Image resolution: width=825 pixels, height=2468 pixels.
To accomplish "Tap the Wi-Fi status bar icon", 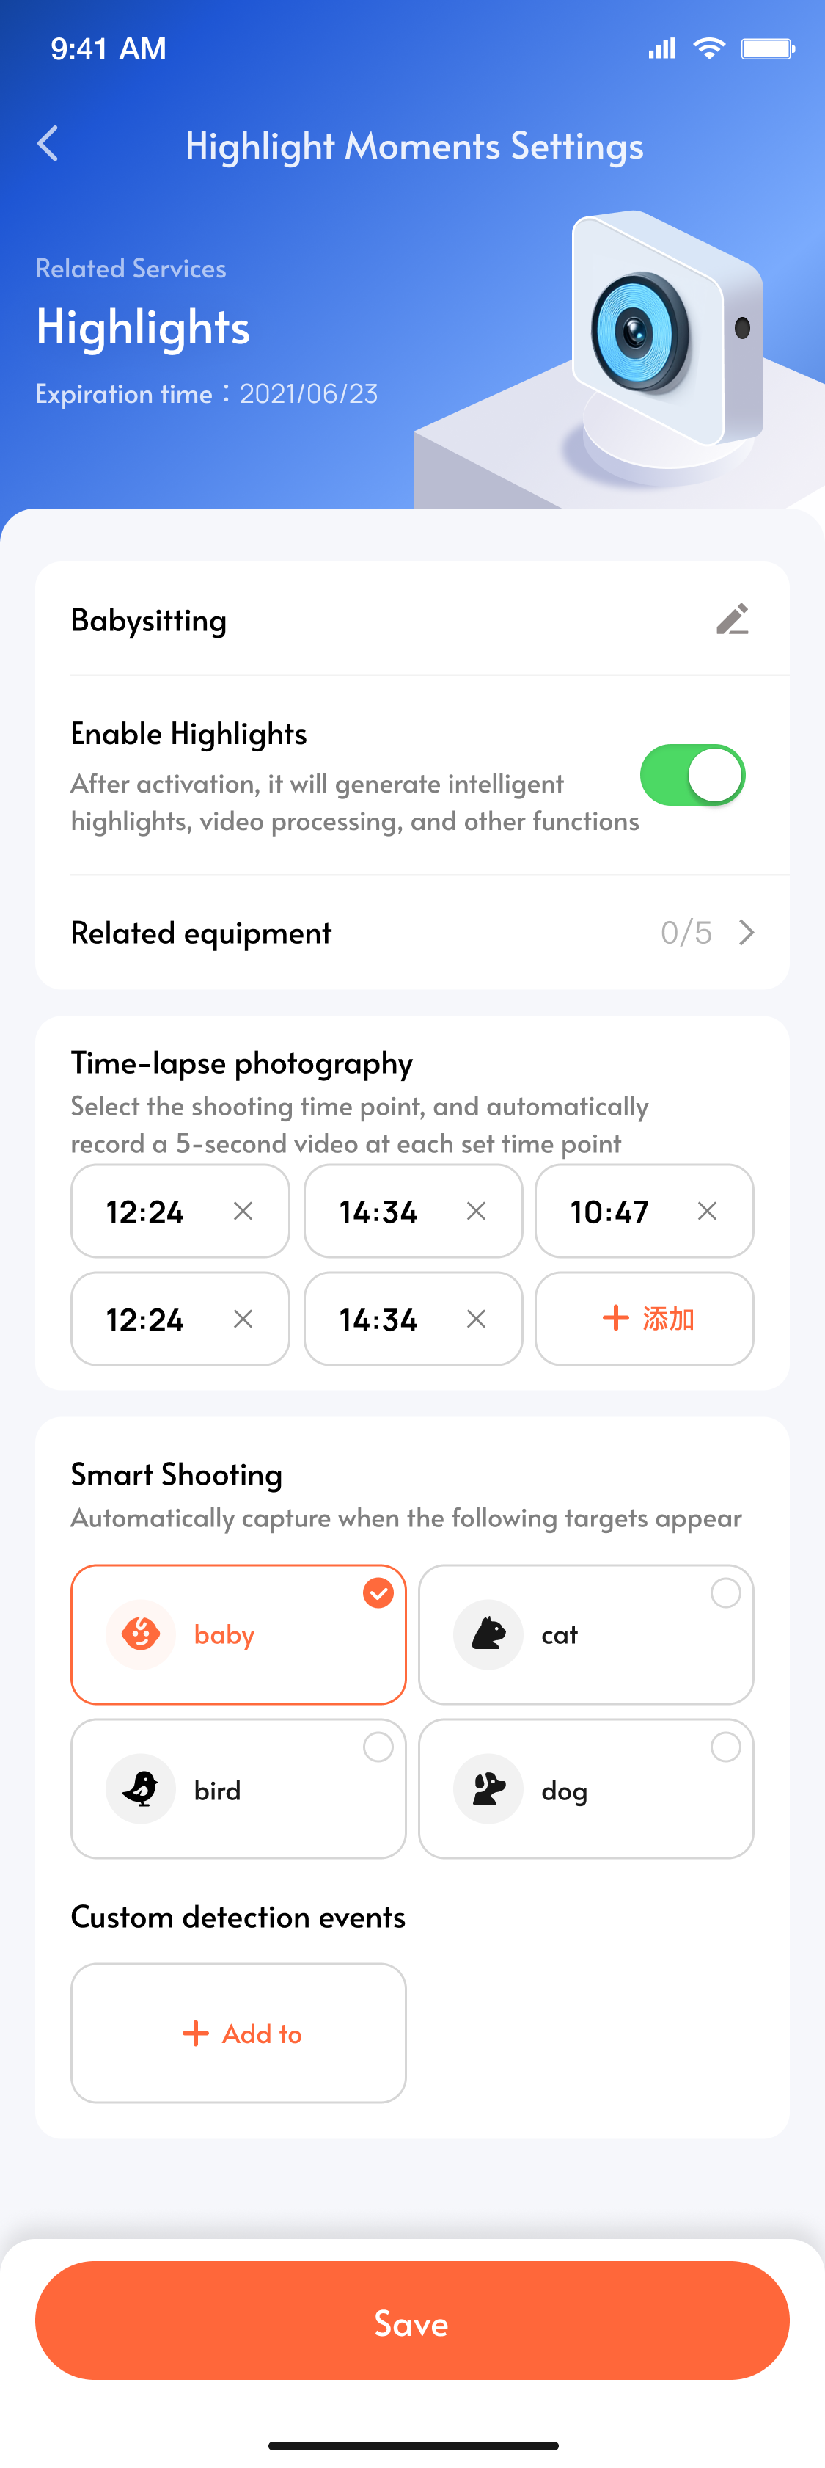I will click(x=708, y=48).
